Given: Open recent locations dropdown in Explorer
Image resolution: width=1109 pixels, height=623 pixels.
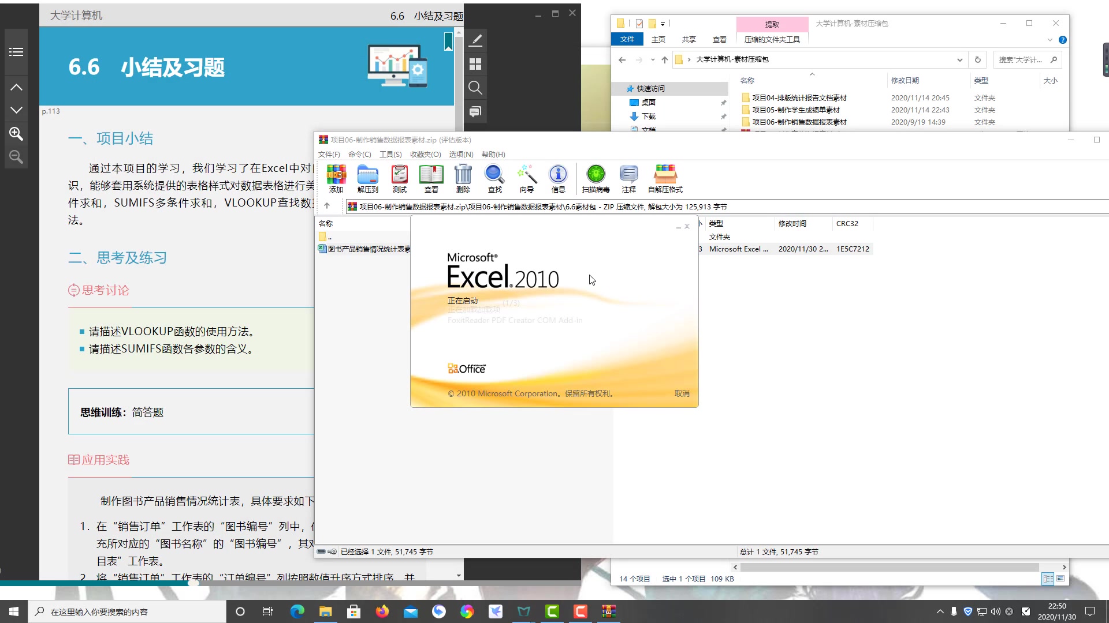Looking at the screenshot, I should (x=653, y=59).
